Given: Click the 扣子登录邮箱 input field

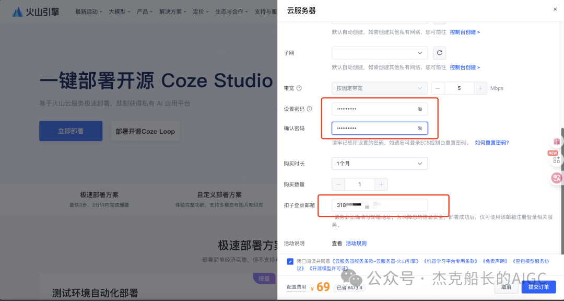Looking at the screenshot, I should [x=380, y=205].
